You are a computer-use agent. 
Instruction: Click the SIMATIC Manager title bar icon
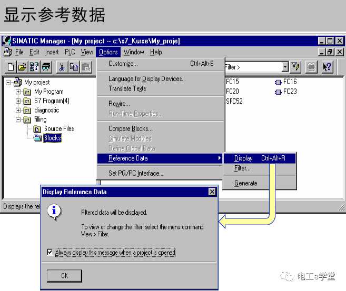[x=7, y=41]
